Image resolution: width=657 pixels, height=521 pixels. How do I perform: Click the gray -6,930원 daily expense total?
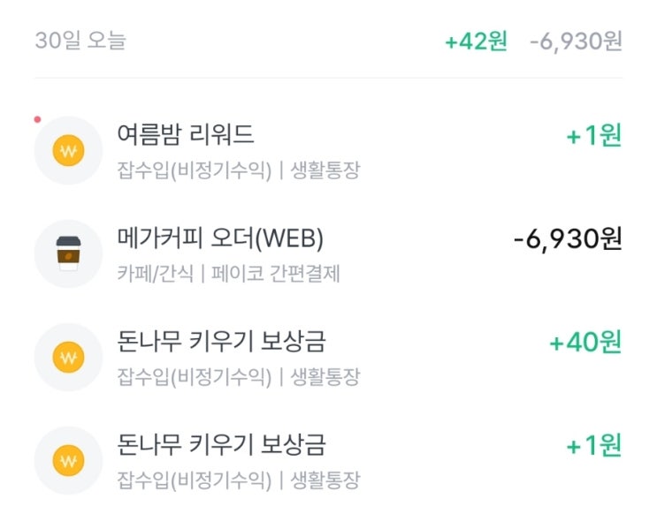click(577, 42)
